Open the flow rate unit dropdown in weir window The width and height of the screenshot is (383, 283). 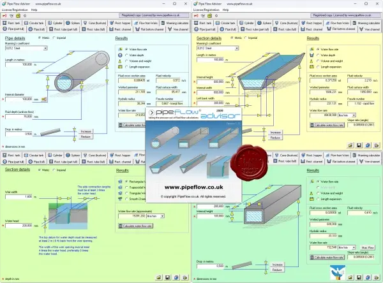click(162, 216)
